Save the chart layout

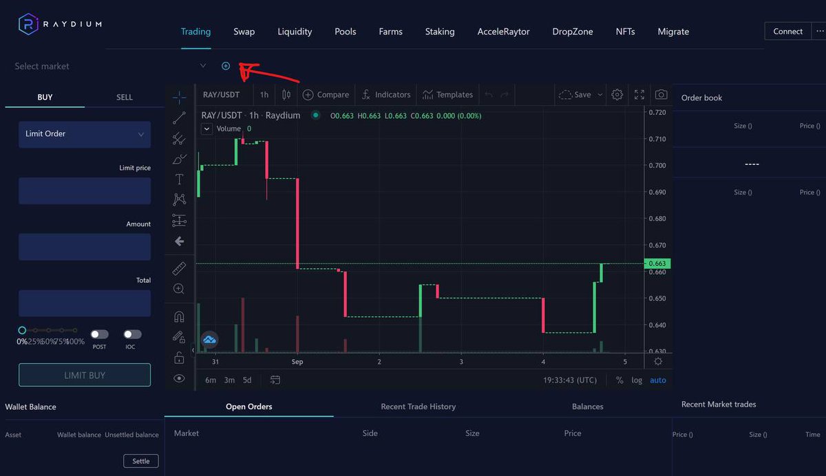[x=575, y=95]
